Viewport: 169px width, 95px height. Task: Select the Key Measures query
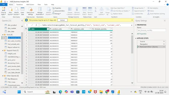12,79
